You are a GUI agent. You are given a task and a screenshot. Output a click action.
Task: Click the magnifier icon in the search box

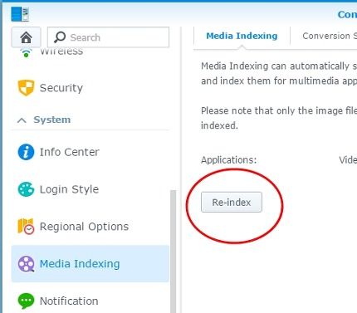[x=60, y=37]
